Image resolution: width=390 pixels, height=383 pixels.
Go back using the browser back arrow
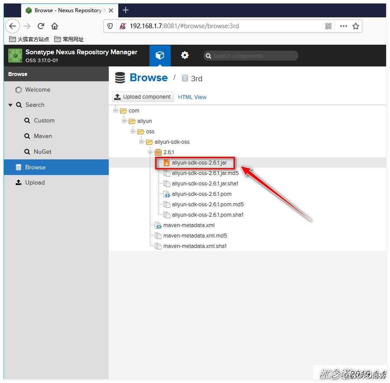(13, 26)
